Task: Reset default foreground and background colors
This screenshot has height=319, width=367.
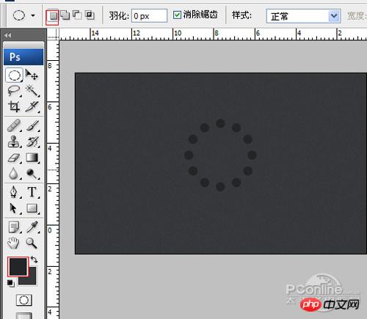Action: (x=10, y=283)
